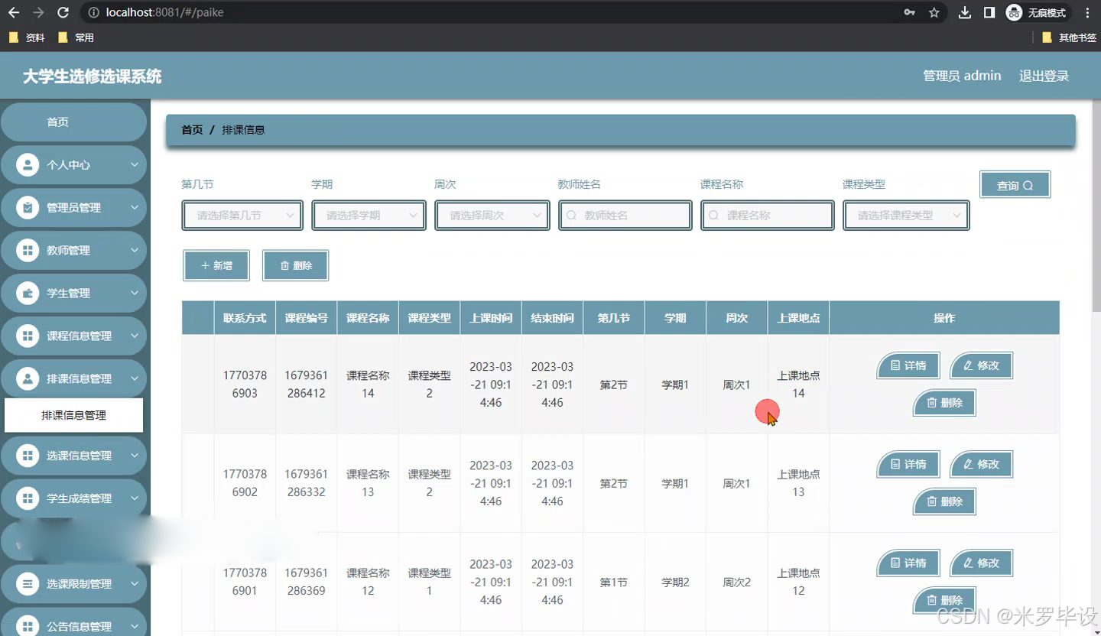Click 修改 for 课程名称12 row

(x=981, y=563)
